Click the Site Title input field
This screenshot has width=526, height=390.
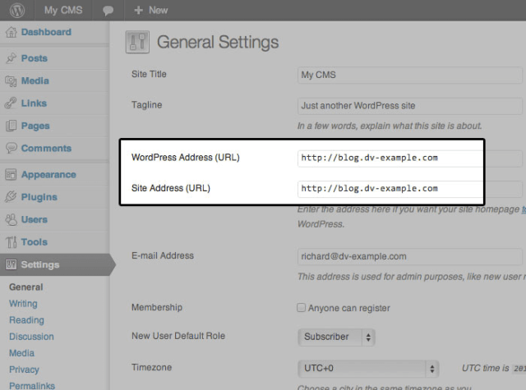[409, 75]
